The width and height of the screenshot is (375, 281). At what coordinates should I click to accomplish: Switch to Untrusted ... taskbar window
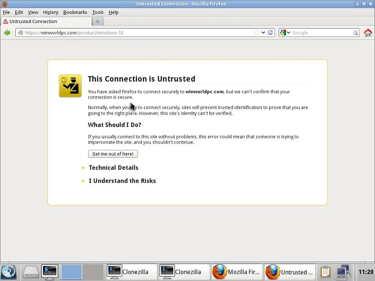[x=290, y=272]
